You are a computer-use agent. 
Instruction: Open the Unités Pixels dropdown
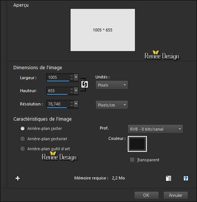tap(112, 85)
